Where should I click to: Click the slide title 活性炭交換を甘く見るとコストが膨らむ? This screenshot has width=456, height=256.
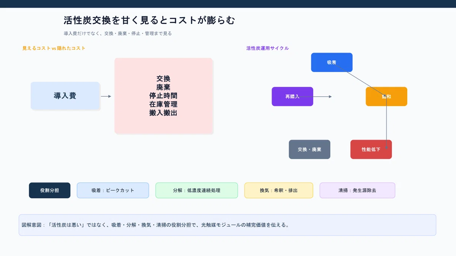(x=149, y=20)
